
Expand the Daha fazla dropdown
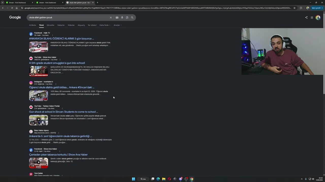pyautogui.click(x=105, y=25)
